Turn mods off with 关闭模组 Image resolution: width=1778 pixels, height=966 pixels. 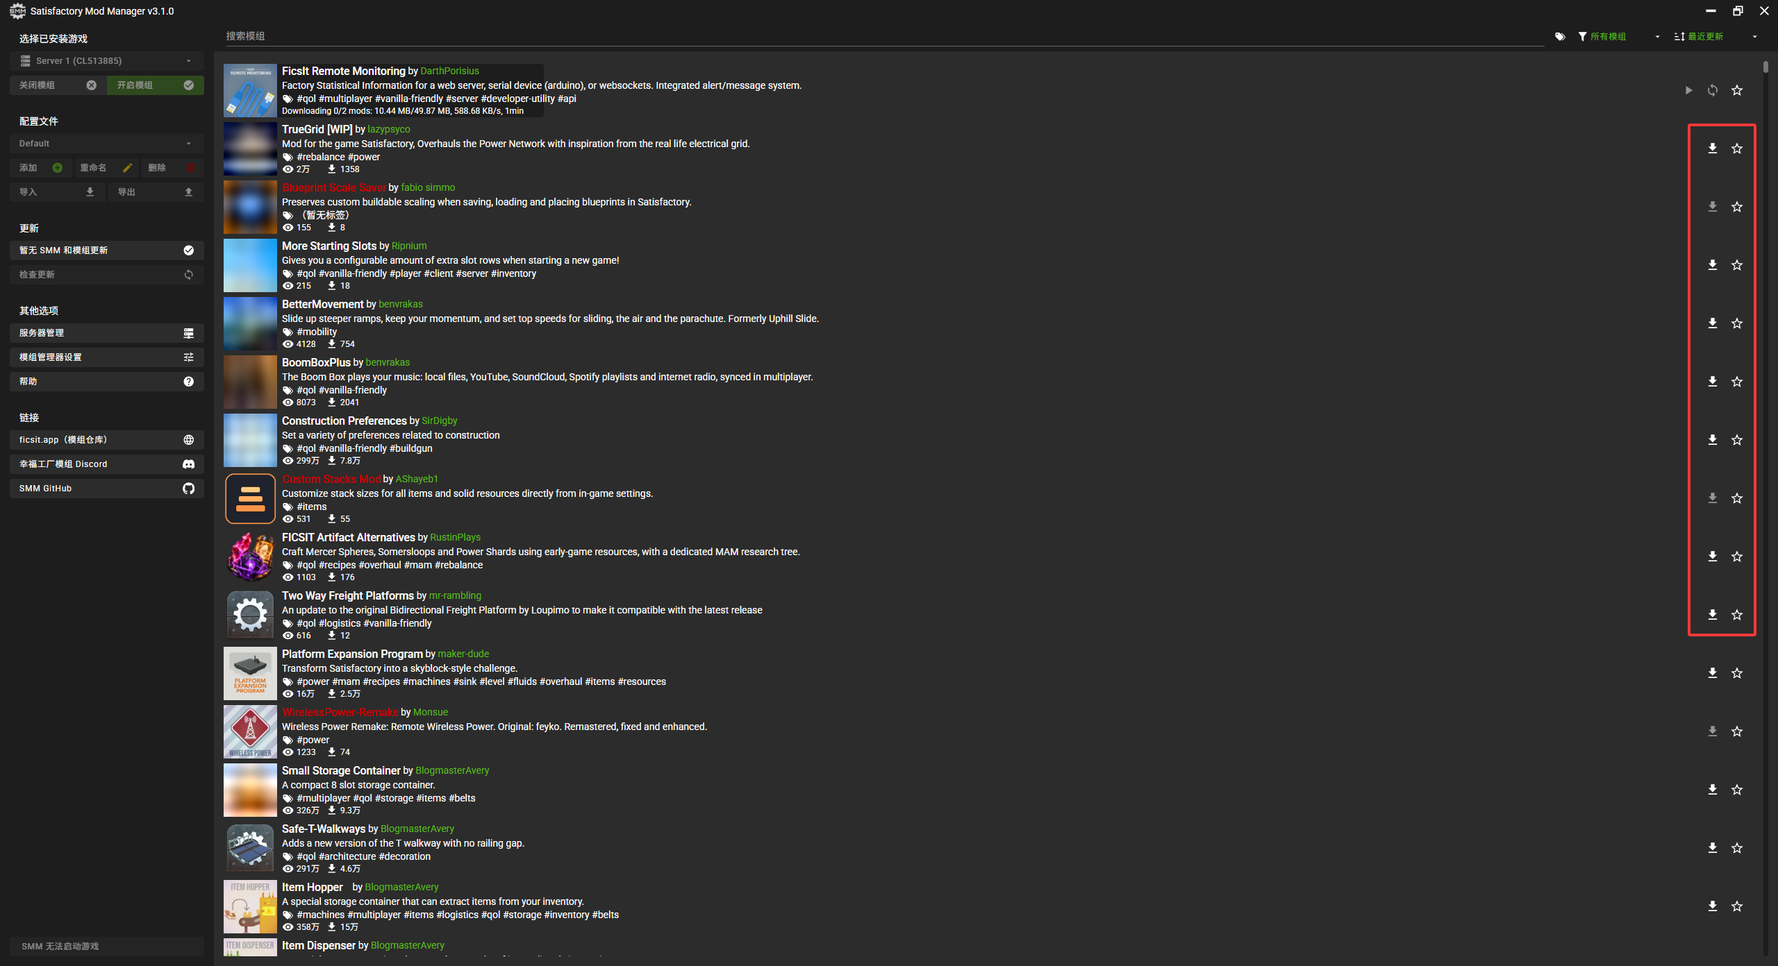tap(58, 85)
